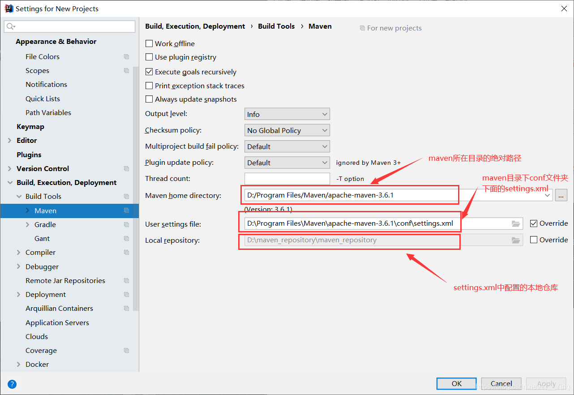Click the help question mark icon
This screenshot has height=395, width=574.
(12, 384)
